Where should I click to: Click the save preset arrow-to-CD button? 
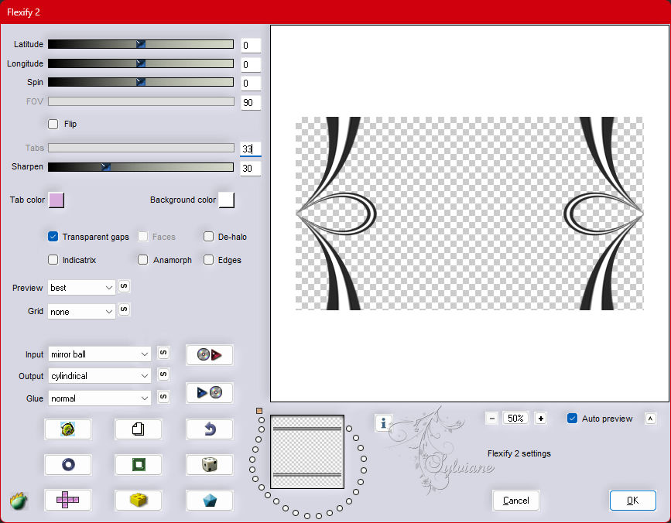(209, 392)
